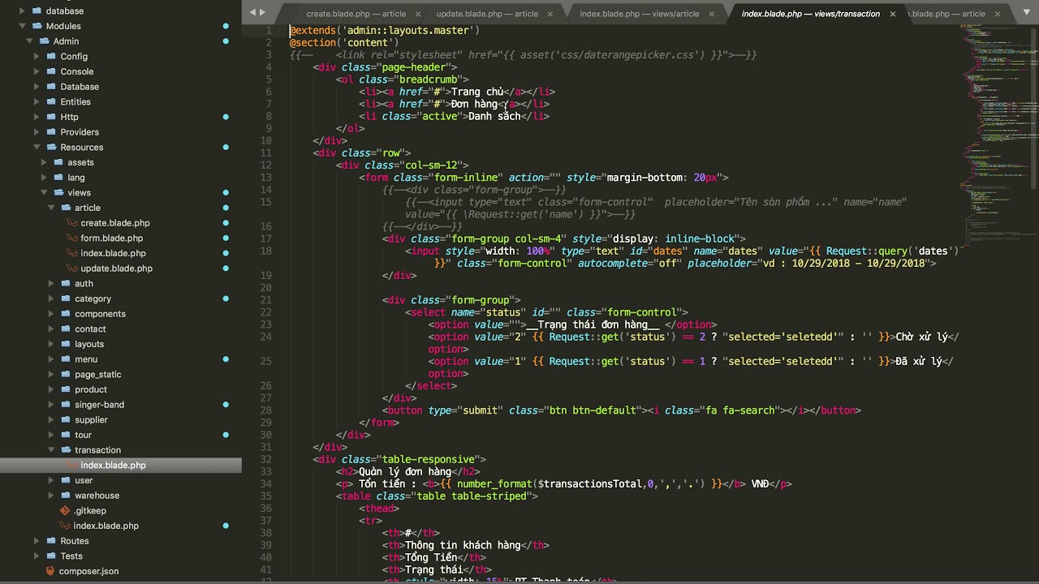Click the 'Quản lý đơn hàng' heading text
The image size is (1039, 584).
pyautogui.click(x=405, y=472)
